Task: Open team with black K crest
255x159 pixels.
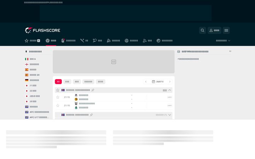Action: click(x=81, y=95)
